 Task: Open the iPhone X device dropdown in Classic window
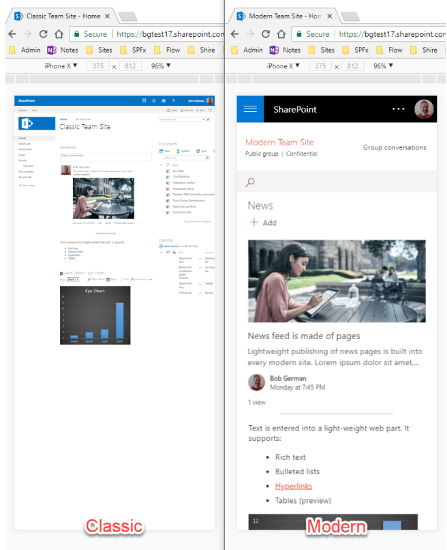tap(61, 66)
